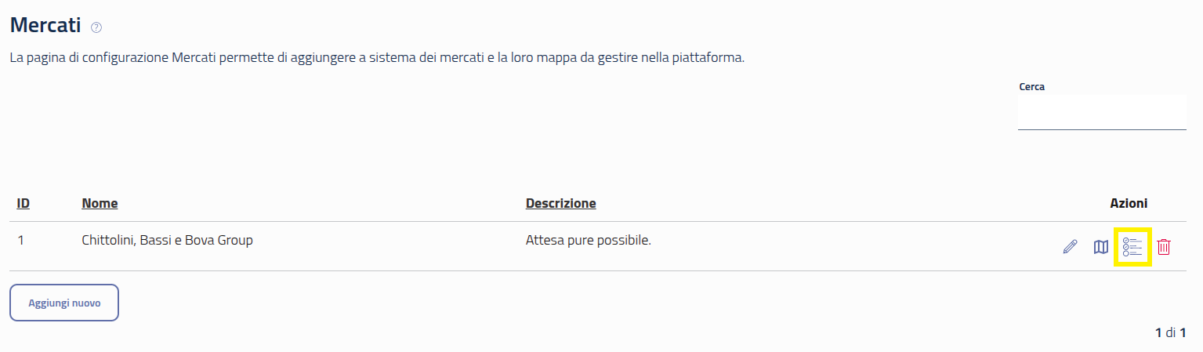Click the help icon beside Mercati title

tap(96, 27)
